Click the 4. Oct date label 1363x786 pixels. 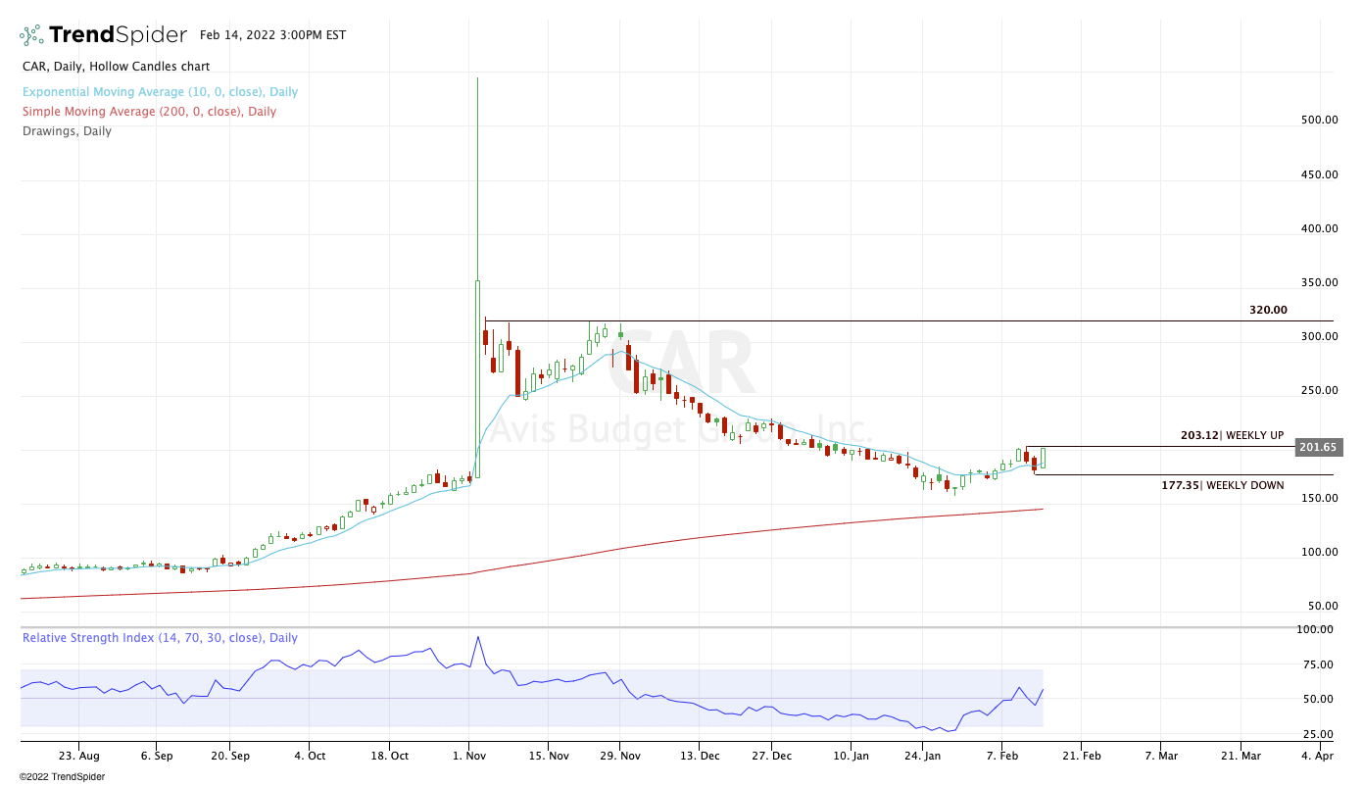click(310, 756)
